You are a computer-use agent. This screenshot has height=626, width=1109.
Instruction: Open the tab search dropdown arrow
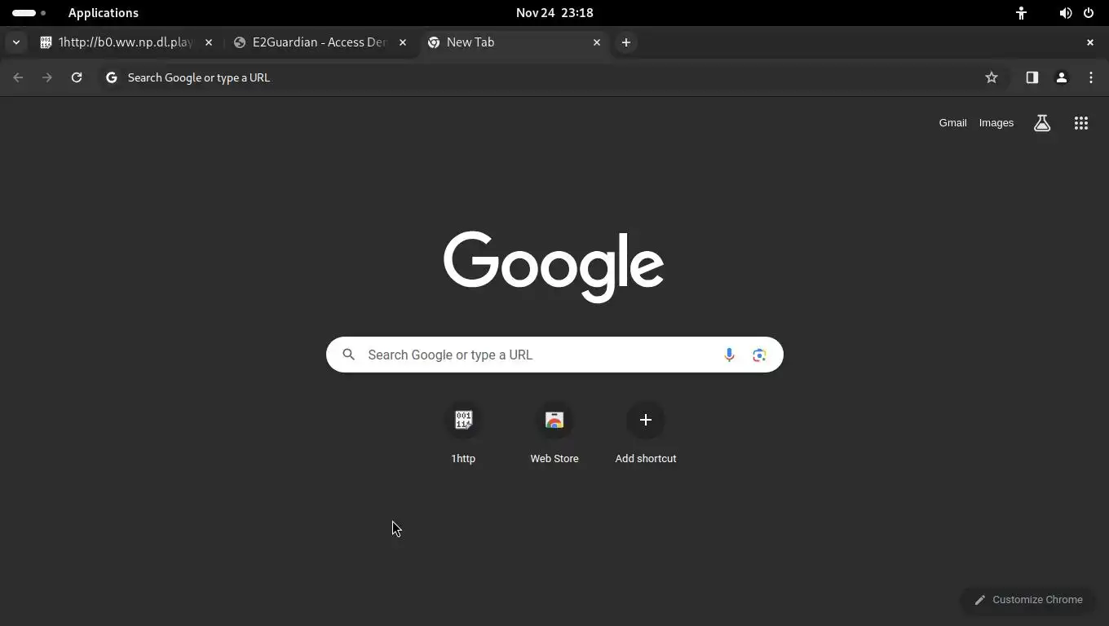[x=15, y=42]
